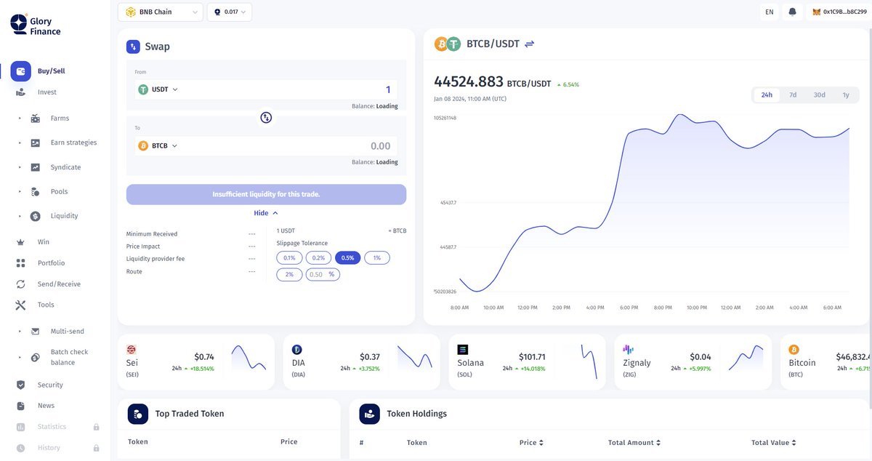Screen dimensions: 872x461
Task: Select 0.1% slippage tolerance
Action: [x=289, y=257]
